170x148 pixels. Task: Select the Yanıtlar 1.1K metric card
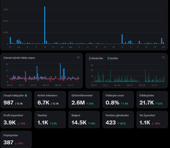[x=50, y=120]
